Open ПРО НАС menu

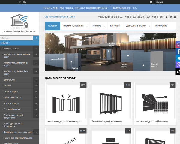98,26
